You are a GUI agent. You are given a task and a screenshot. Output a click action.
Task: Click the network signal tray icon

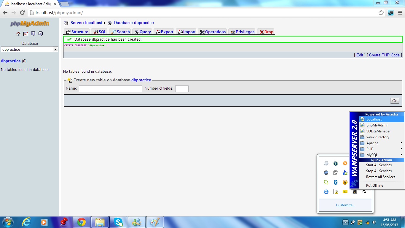click(367, 222)
